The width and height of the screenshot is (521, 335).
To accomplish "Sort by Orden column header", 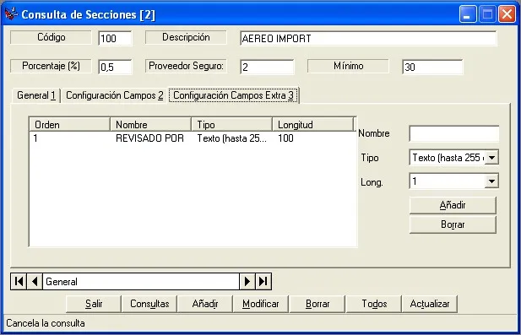I will pos(69,125).
